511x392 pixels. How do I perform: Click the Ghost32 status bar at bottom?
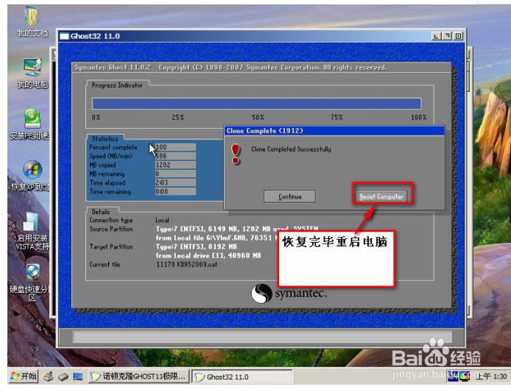pyautogui.click(x=262, y=337)
